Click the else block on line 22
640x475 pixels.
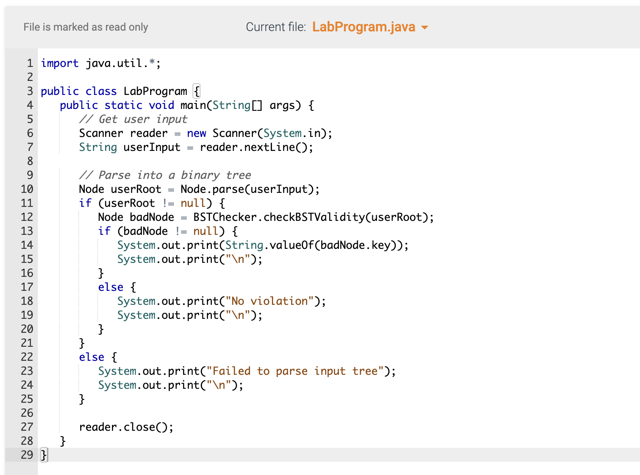pos(92,357)
